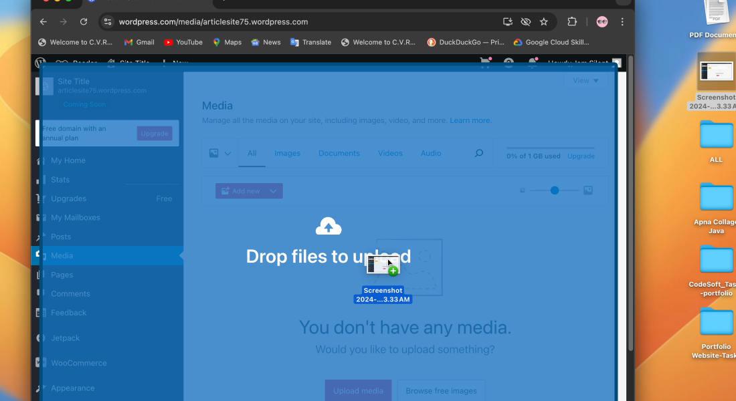Select the ALL folder on desktop
Viewport: 736px width, 401px height.
[x=717, y=141]
